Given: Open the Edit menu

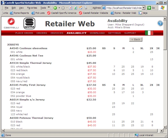Looking at the screenshot, I should [x=14, y=8].
